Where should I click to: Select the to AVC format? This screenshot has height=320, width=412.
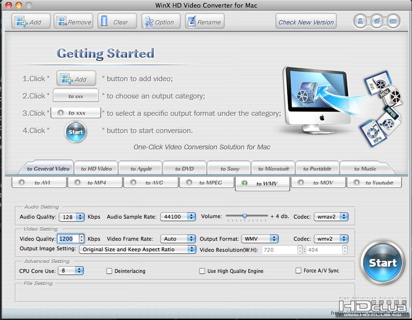point(151,183)
